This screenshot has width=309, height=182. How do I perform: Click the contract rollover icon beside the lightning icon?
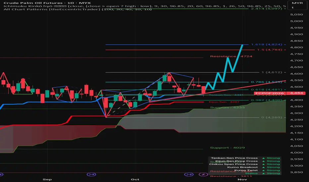(189, 174)
